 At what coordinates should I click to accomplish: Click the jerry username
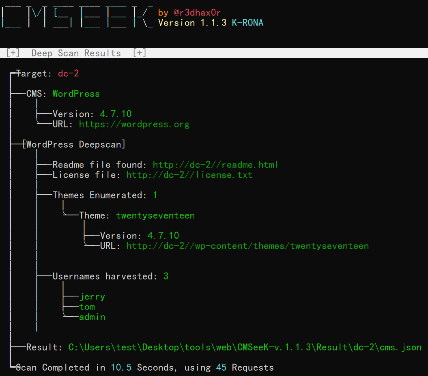point(92,297)
